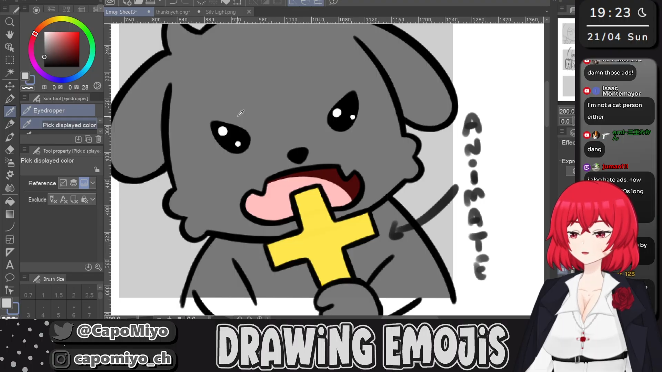Toggle Reference checkbox option
Viewport: 662px width, 372px height.
tap(63, 183)
